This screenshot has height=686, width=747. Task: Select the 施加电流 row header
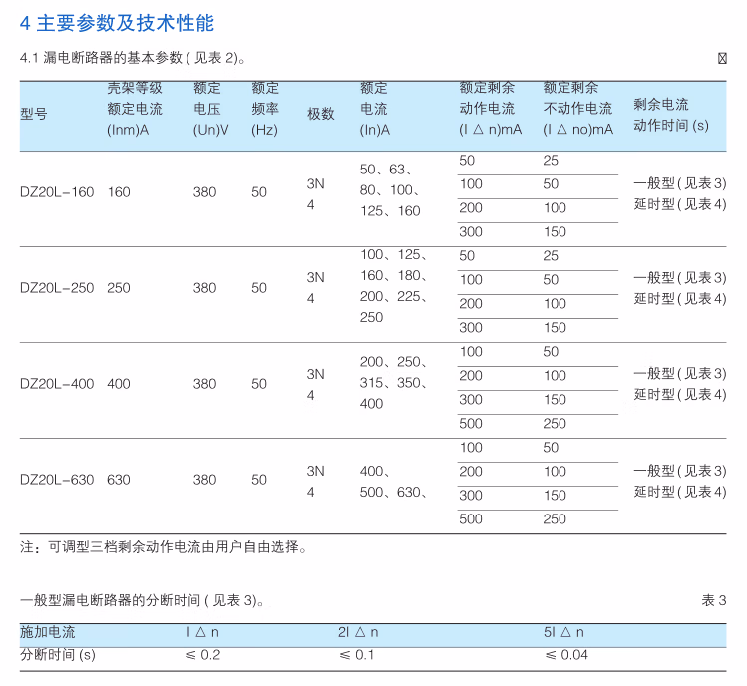(47, 632)
